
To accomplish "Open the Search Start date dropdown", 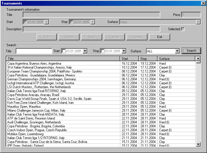I will click(x=85, y=51).
